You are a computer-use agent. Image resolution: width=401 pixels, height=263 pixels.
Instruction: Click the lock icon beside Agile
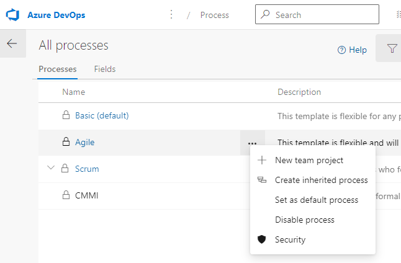click(x=66, y=141)
